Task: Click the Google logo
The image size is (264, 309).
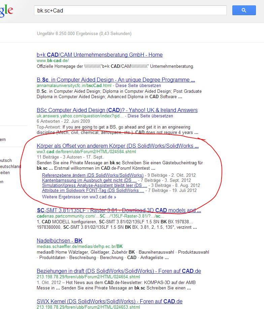Action: tap(6, 10)
